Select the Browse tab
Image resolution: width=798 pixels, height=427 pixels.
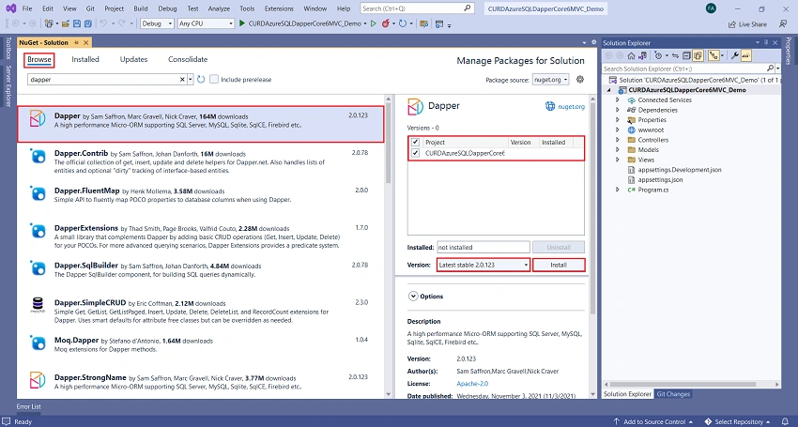tap(39, 59)
